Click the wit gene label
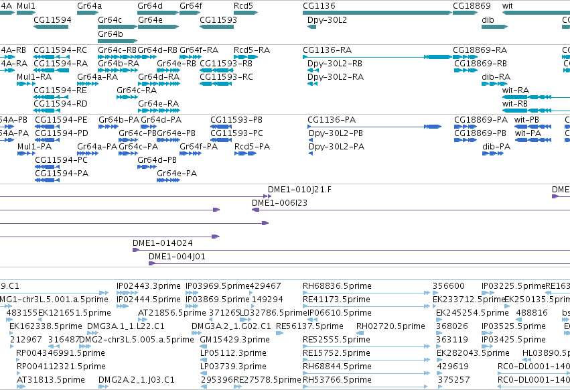 (507, 6)
